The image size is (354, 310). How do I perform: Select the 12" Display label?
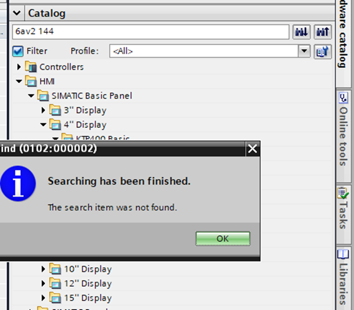[x=88, y=284]
